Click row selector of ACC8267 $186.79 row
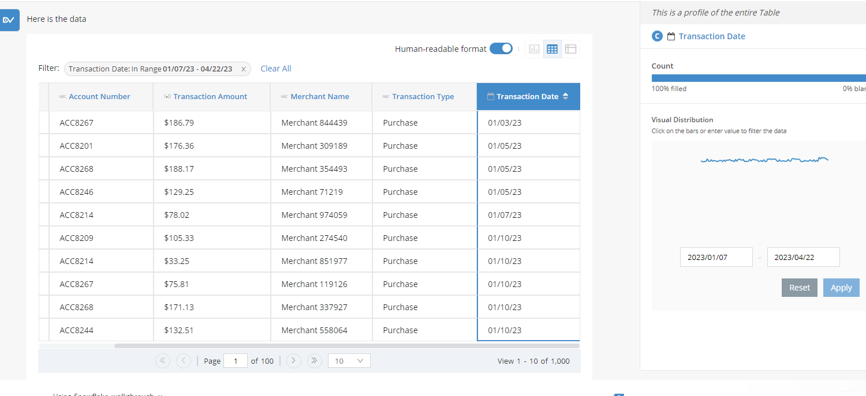This screenshot has width=866, height=396. tap(44, 123)
